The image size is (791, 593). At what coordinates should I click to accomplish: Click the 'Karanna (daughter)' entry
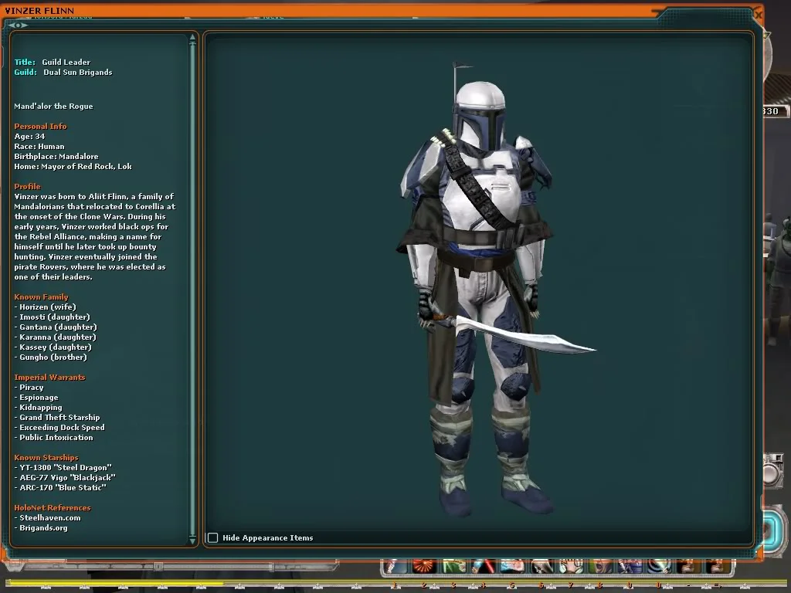point(57,337)
